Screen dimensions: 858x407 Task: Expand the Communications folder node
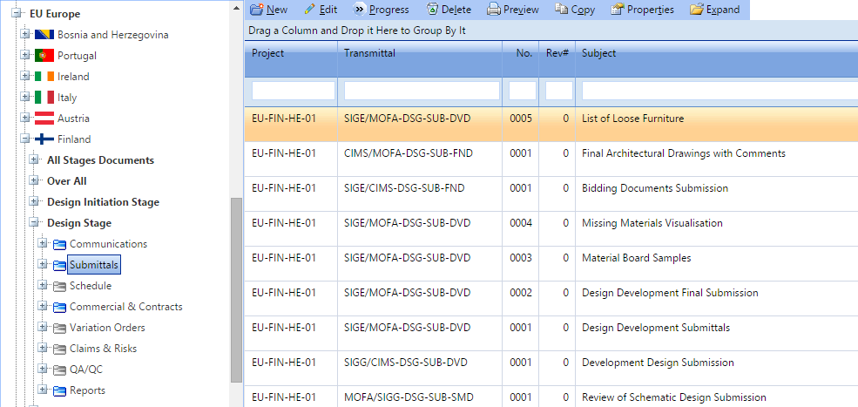[x=44, y=244]
